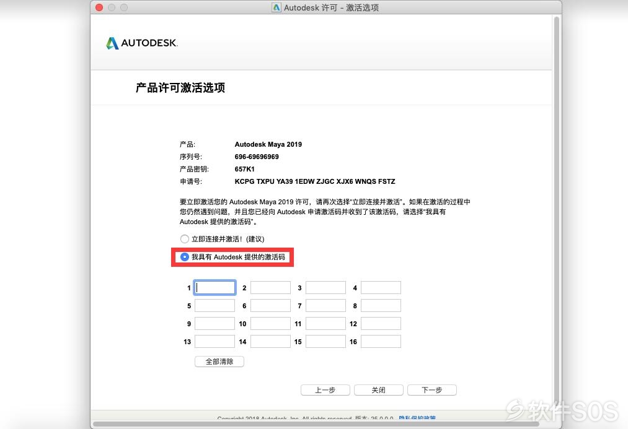Image resolution: width=628 pixels, height=429 pixels.
Task: Click activation code field 7
Action: pyautogui.click(x=325, y=305)
